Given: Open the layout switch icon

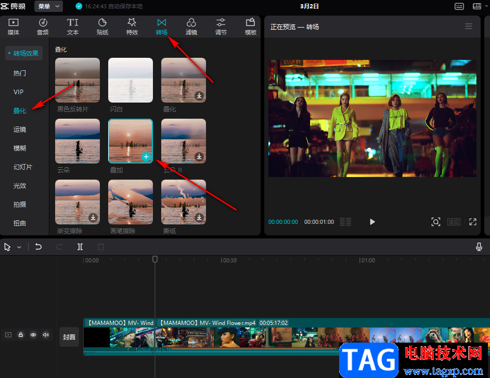Looking at the screenshot, I should tap(477, 6).
